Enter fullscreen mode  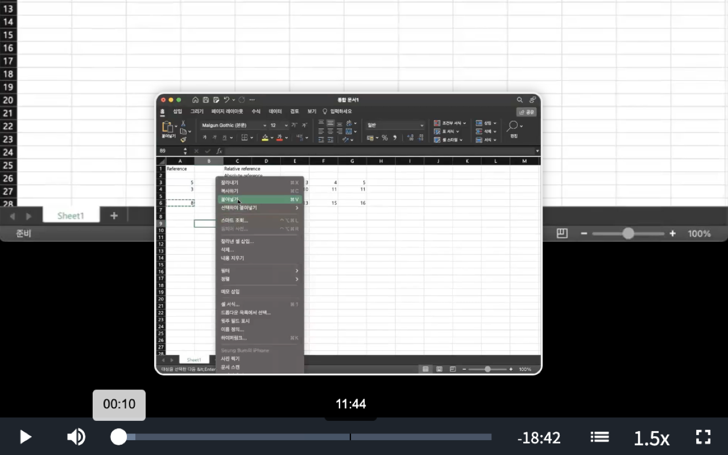point(704,437)
